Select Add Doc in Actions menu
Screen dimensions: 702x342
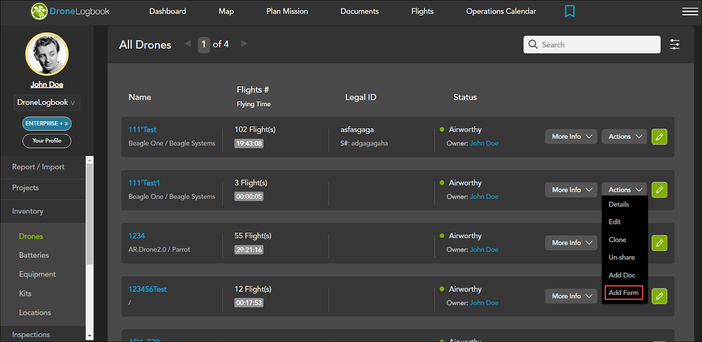(x=622, y=275)
